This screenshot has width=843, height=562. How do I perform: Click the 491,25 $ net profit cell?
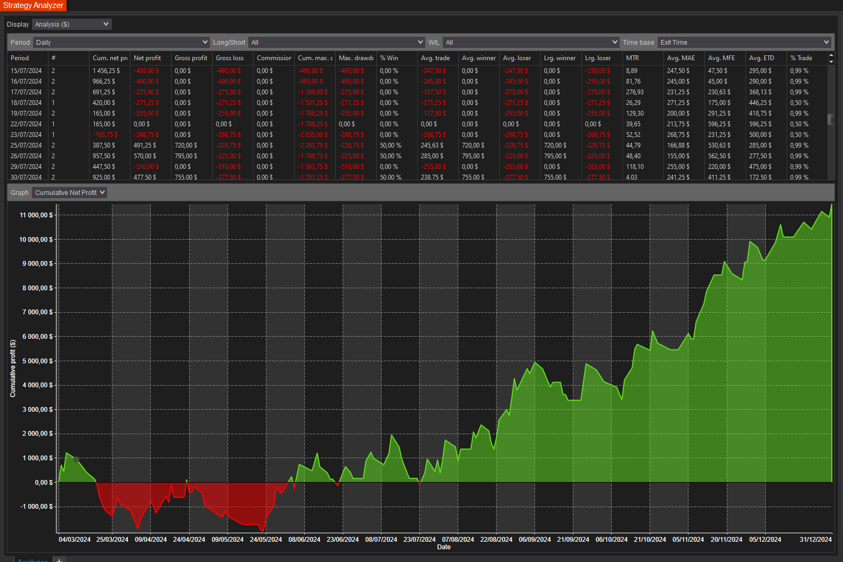pyautogui.click(x=145, y=145)
